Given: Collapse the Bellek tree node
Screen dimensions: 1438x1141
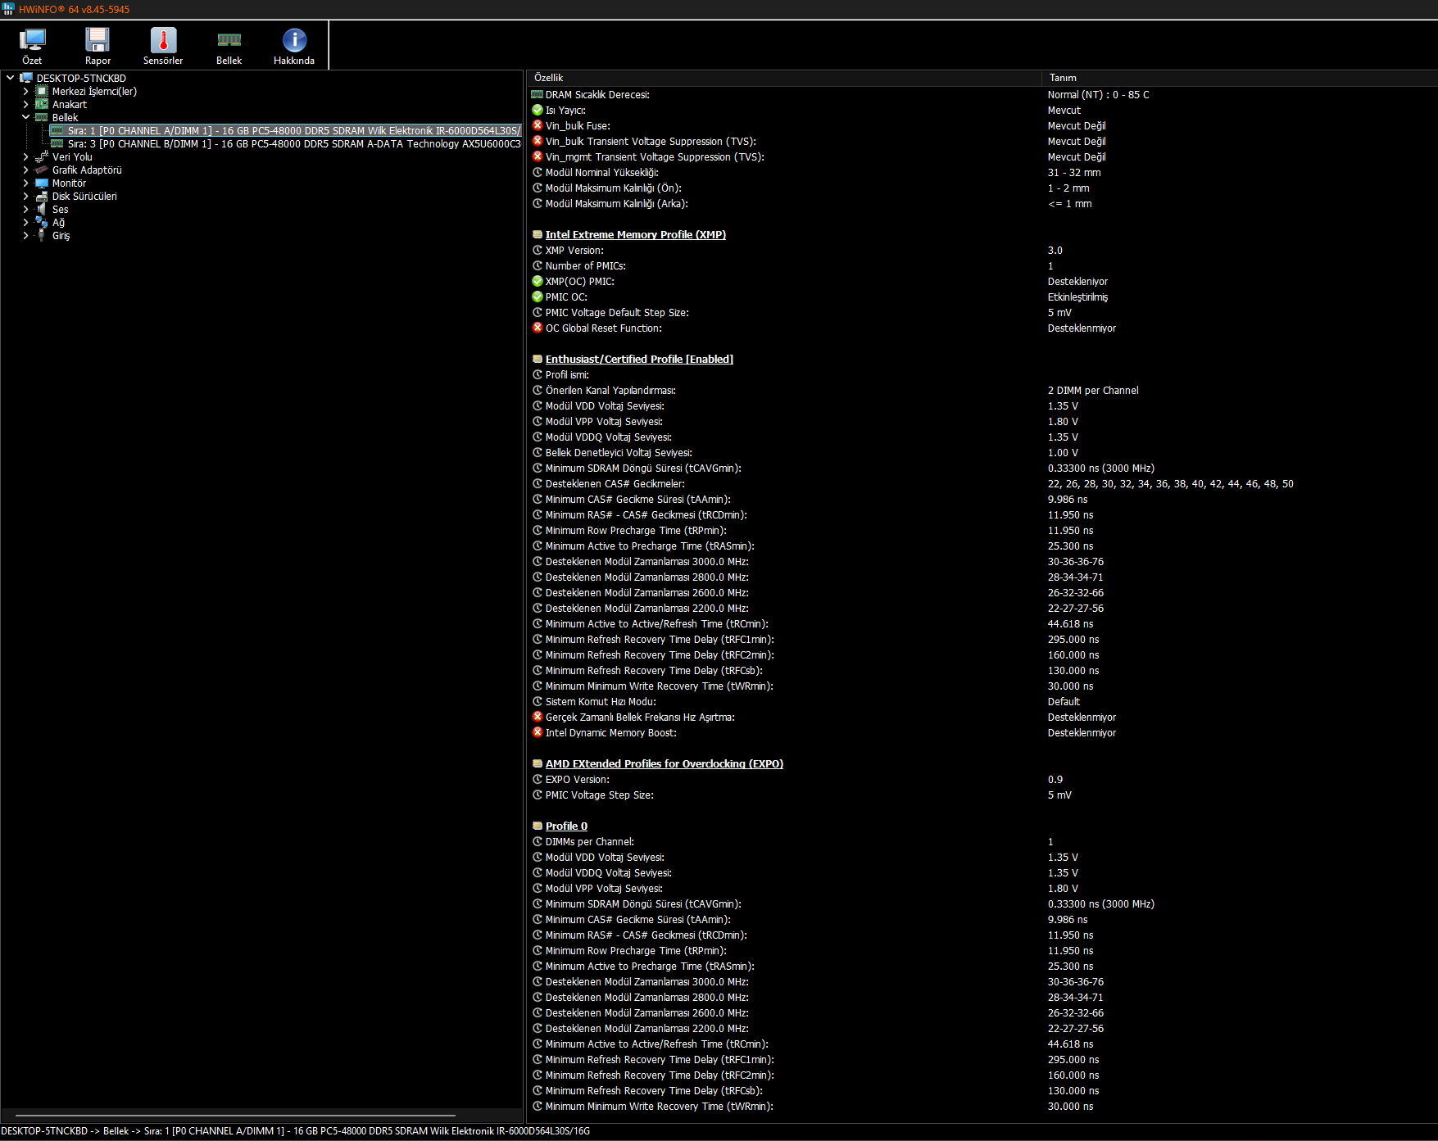Looking at the screenshot, I should click(x=25, y=118).
